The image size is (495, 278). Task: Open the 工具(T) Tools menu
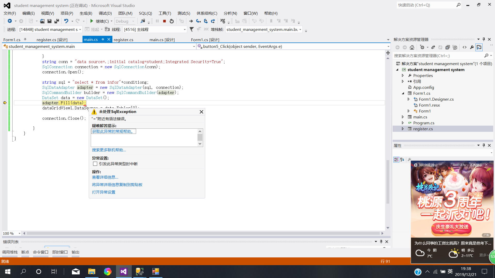tap(165, 13)
